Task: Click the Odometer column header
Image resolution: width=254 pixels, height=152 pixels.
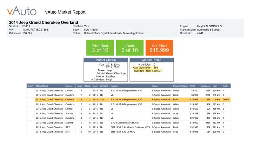Action: coord(205,86)
